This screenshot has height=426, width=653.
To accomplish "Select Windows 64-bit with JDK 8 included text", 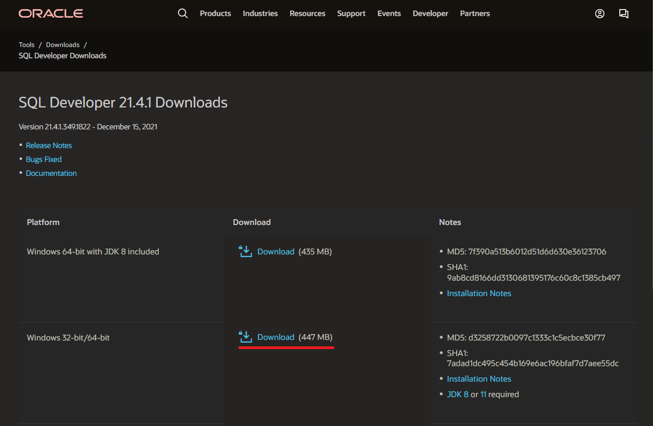I will pyautogui.click(x=93, y=251).
